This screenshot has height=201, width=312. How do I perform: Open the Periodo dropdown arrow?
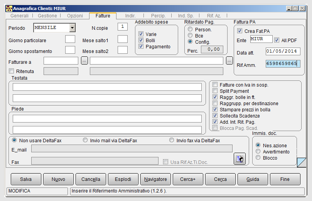tap(73, 28)
